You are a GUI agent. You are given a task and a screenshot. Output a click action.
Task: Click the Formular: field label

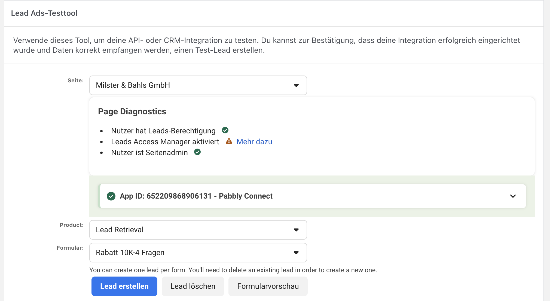[x=70, y=248]
